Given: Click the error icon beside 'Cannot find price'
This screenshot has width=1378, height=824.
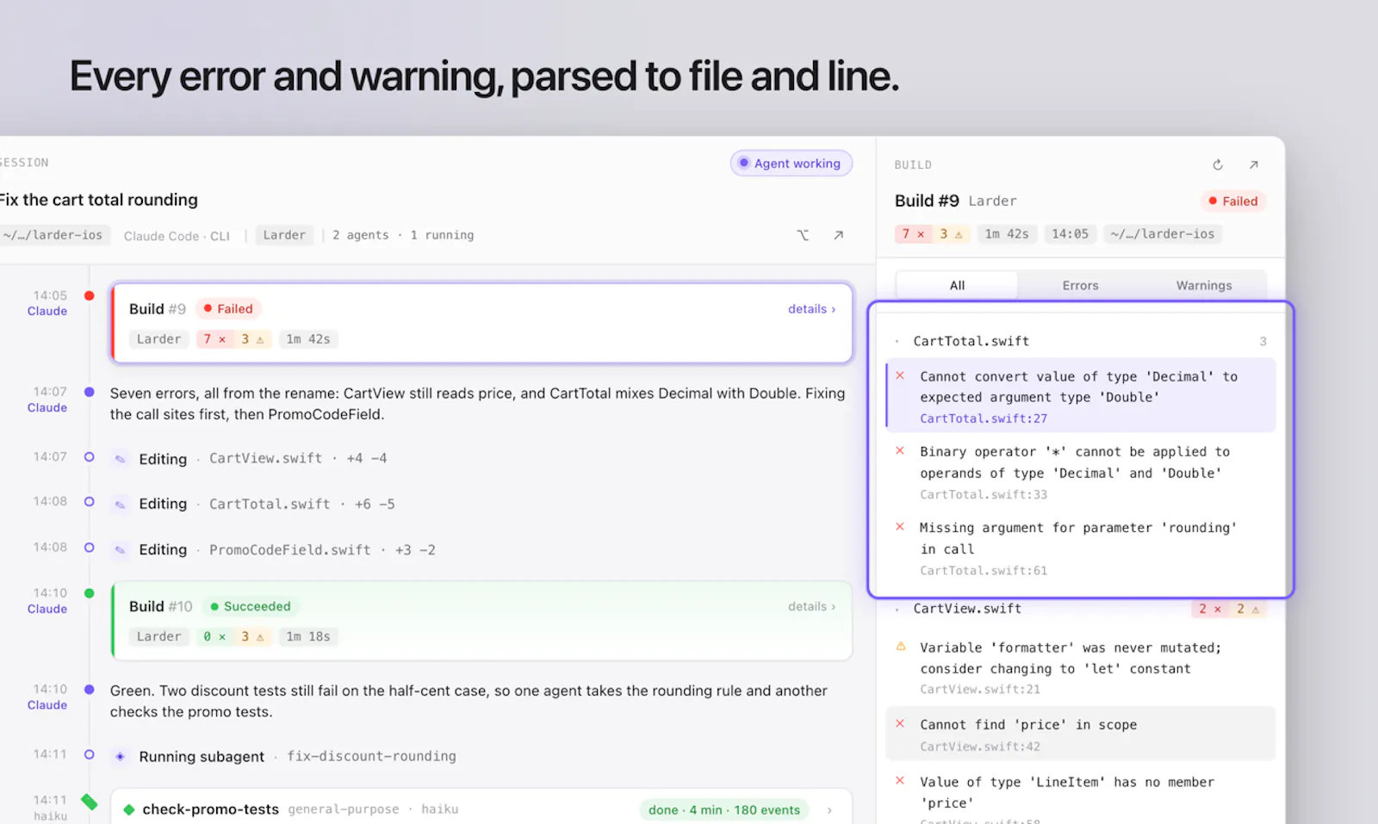Looking at the screenshot, I should [900, 723].
